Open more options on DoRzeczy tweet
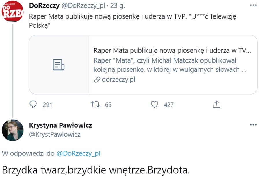 click(x=253, y=6)
